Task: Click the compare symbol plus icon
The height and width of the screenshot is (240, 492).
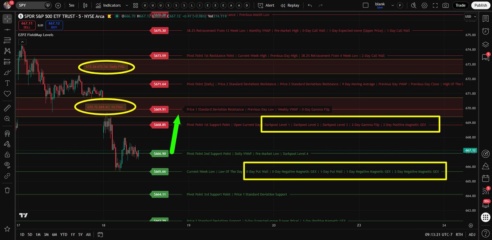Action: (58, 5)
